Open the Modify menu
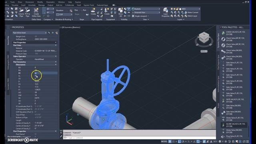This screenshot has height=144, width=256. [x=40, y=2]
